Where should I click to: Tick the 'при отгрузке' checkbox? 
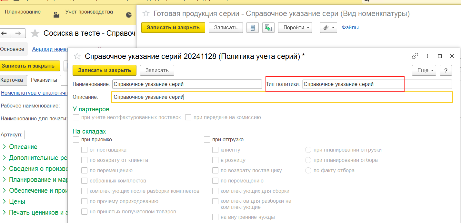207,140
